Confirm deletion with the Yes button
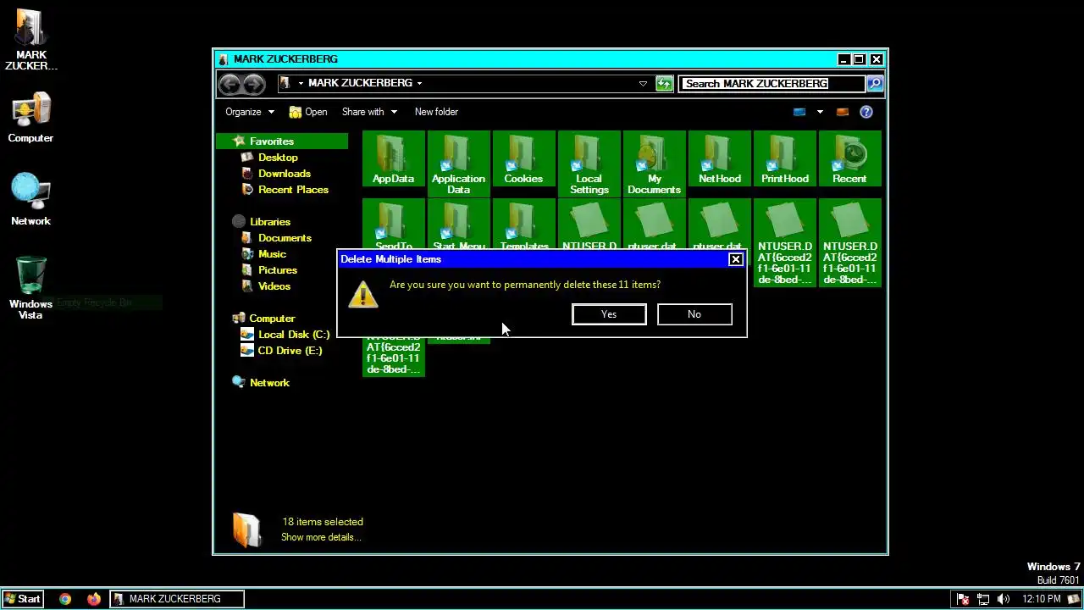 point(609,314)
